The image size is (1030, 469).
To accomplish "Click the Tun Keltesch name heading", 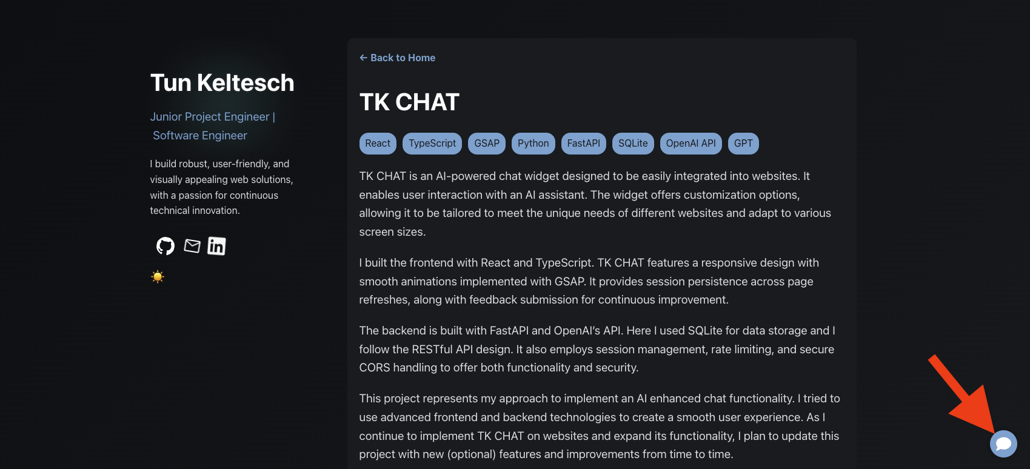I will (x=222, y=83).
